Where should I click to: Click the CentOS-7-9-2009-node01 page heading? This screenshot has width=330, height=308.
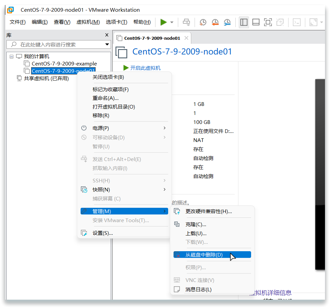182,51
